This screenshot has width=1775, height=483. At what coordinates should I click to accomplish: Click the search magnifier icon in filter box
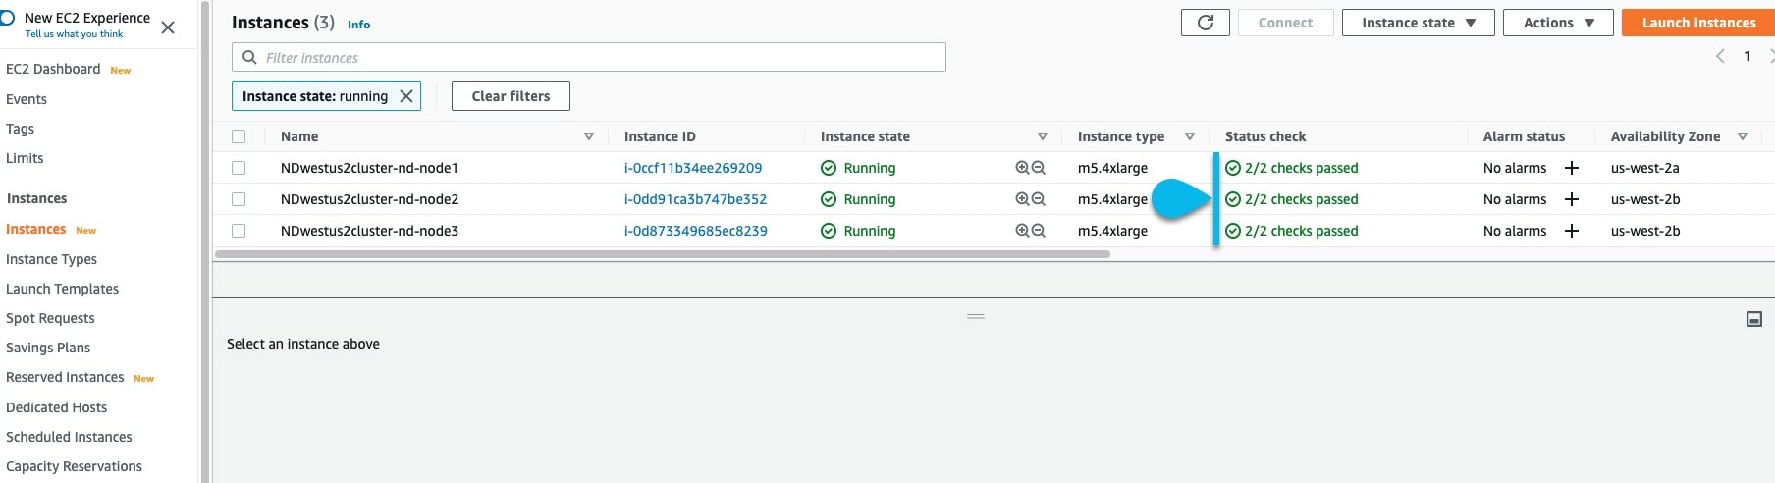point(249,57)
